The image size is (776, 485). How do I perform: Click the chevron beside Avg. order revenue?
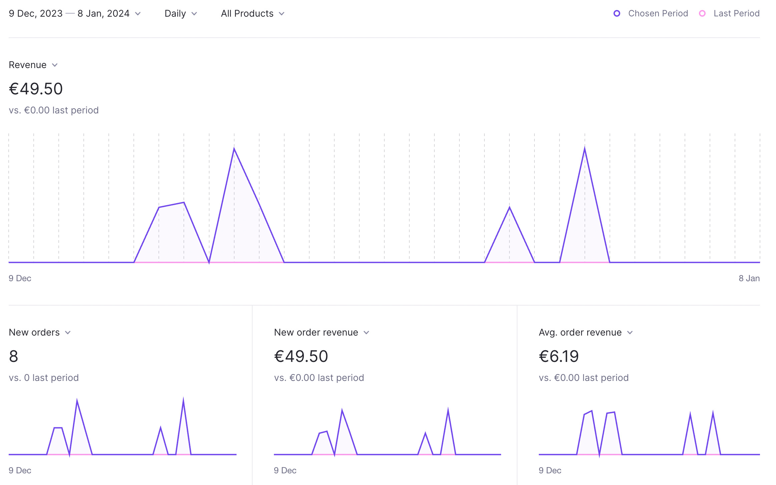630,333
